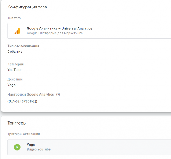This screenshot has width=171, height=159.
Task: Click the Настройки Google Analytics label
Action: point(31,95)
